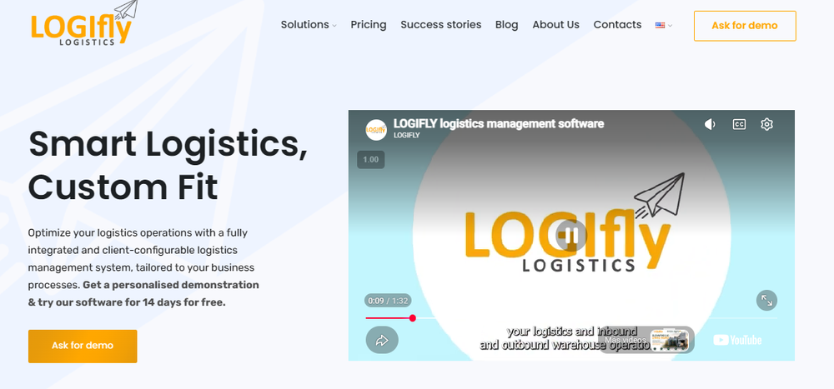Navigate to About Us
The height and width of the screenshot is (389, 834).
pyautogui.click(x=555, y=24)
